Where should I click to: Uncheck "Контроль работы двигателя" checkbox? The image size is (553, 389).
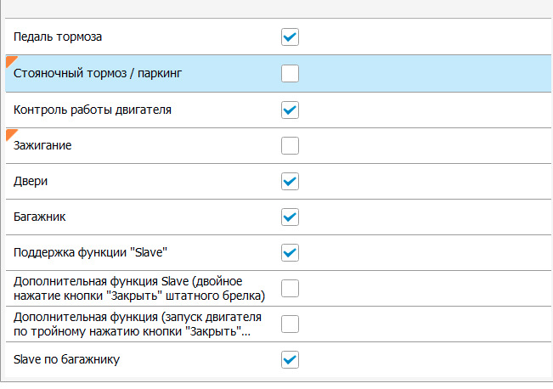pyautogui.click(x=291, y=110)
